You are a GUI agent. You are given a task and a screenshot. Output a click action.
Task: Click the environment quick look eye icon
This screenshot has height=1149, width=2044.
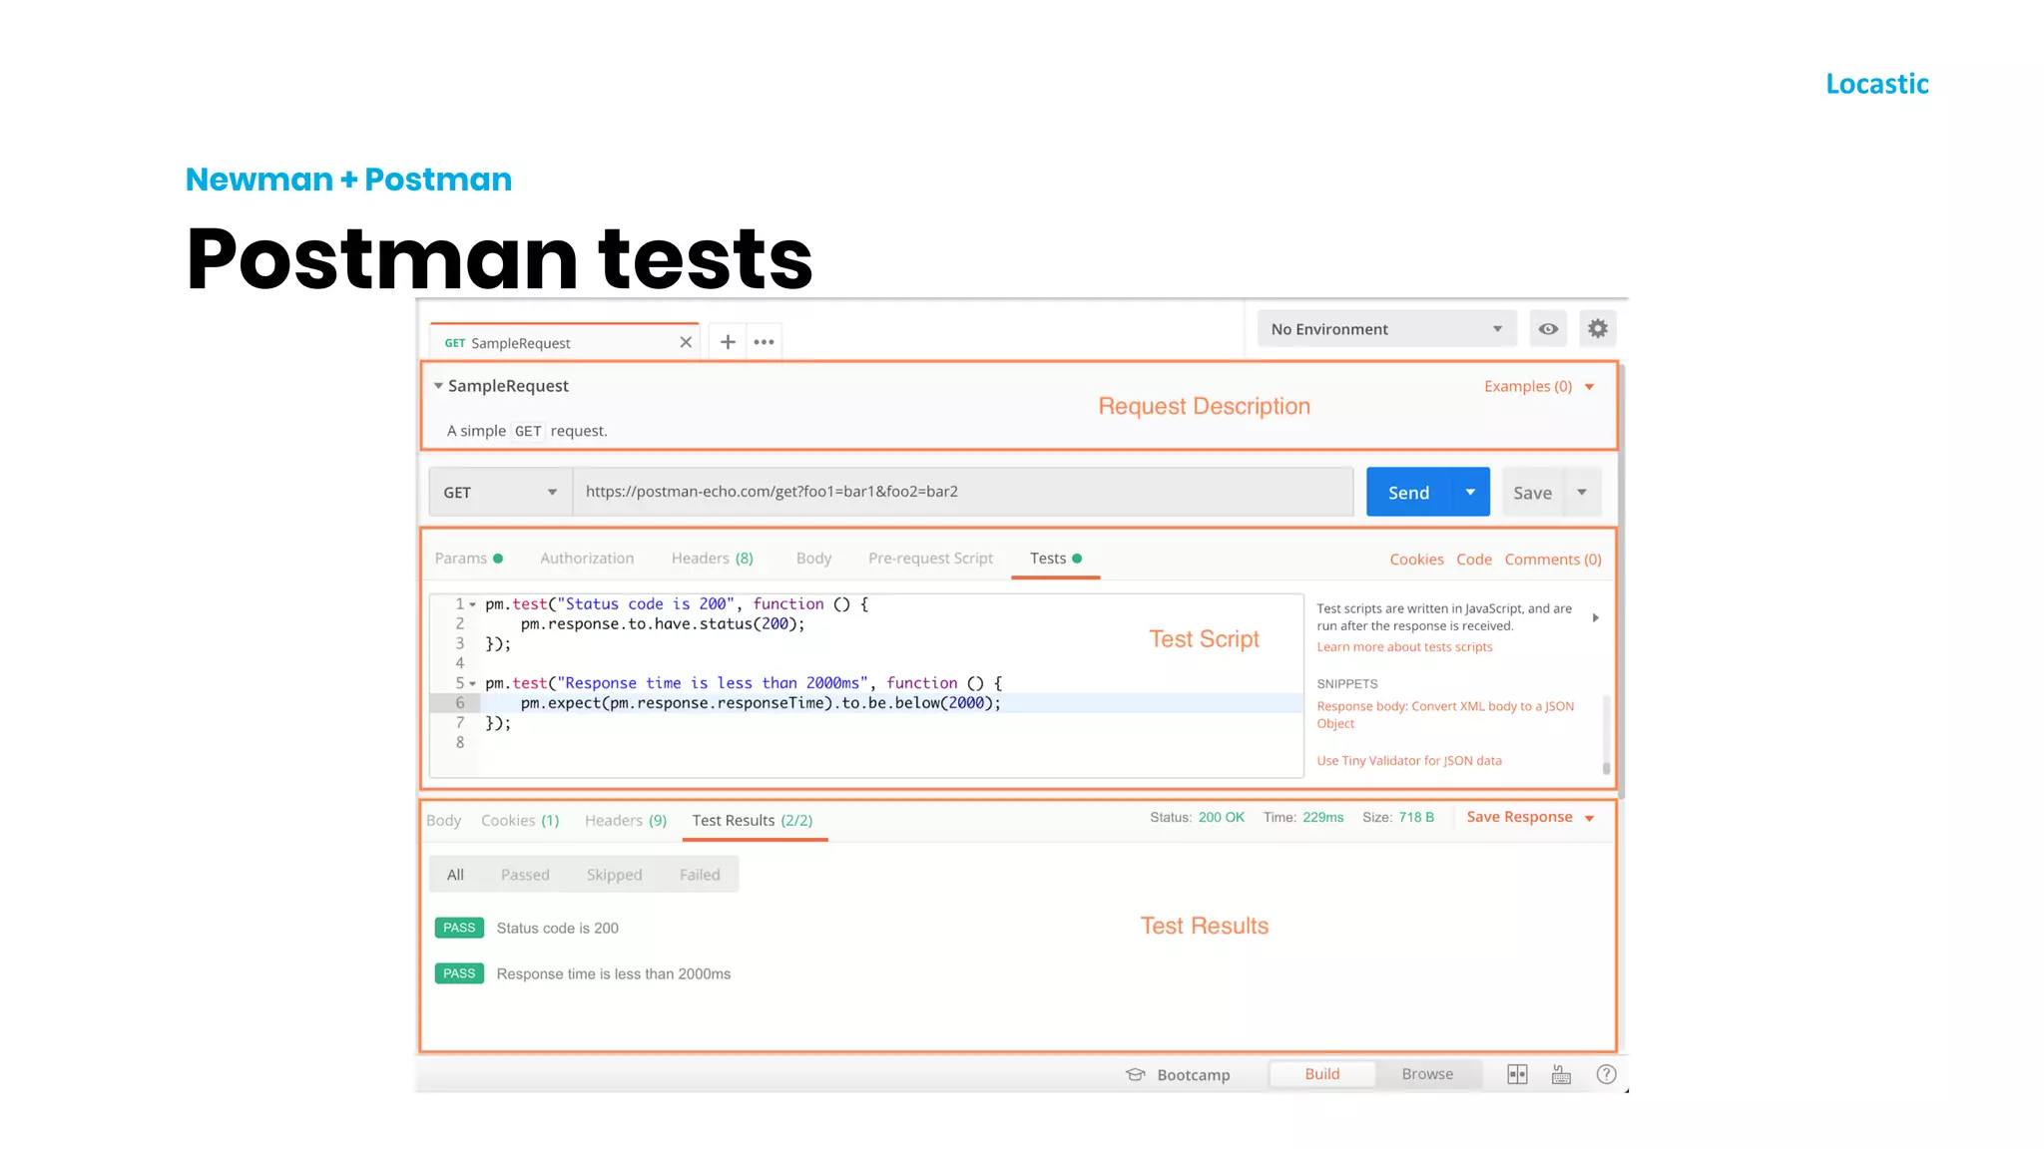[1548, 329]
